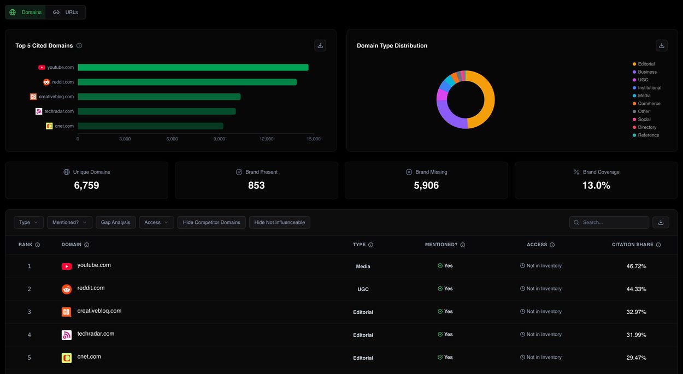Click info icon next to Top 5 Cited Domains
683x374 pixels.
[x=79, y=46]
